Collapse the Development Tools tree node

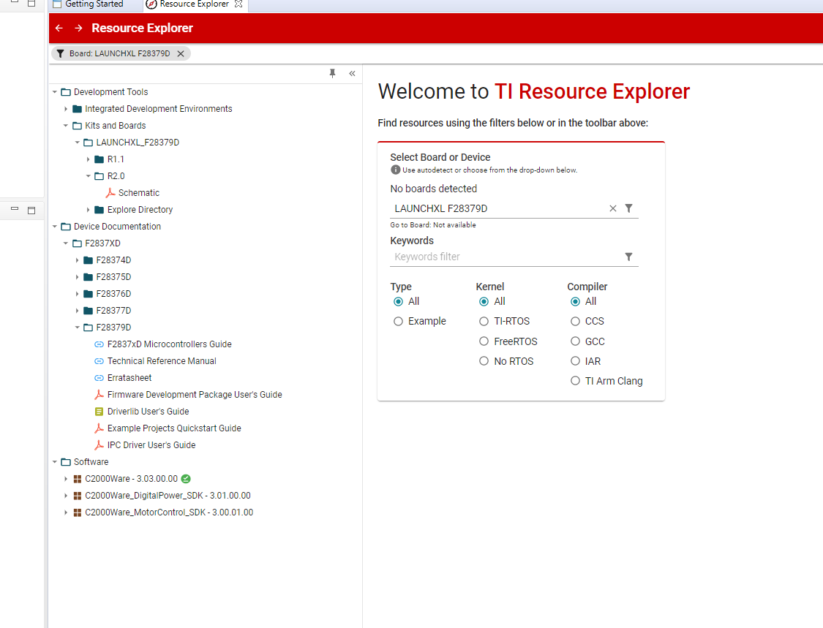[x=55, y=92]
